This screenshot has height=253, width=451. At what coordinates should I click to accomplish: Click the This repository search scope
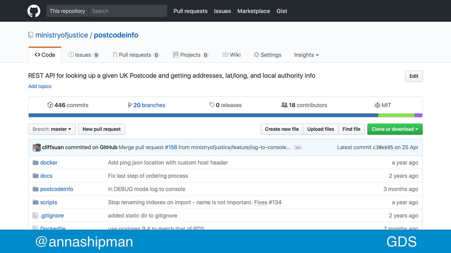pyautogui.click(x=67, y=11)
